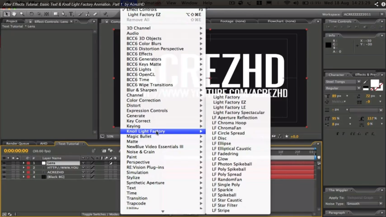Image resolution: width=386 pixels, height=217 pixels.
Task: Click lock icon beside Effect Controls tab
Action: tap(30, 21)
